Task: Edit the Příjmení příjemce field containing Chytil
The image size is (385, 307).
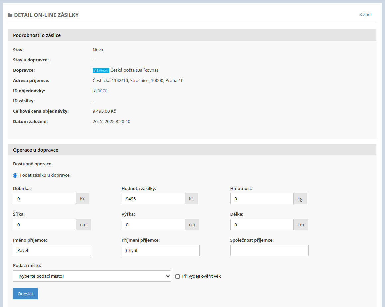Action: coord(161,250)
